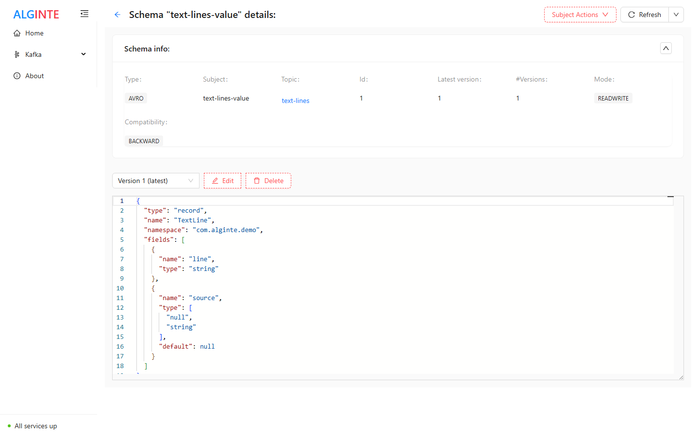The height and width of the screenshot is (437, 699).
Task: Click the "record" value in editor
Action: pyautogui.click(x=189, y=210)
